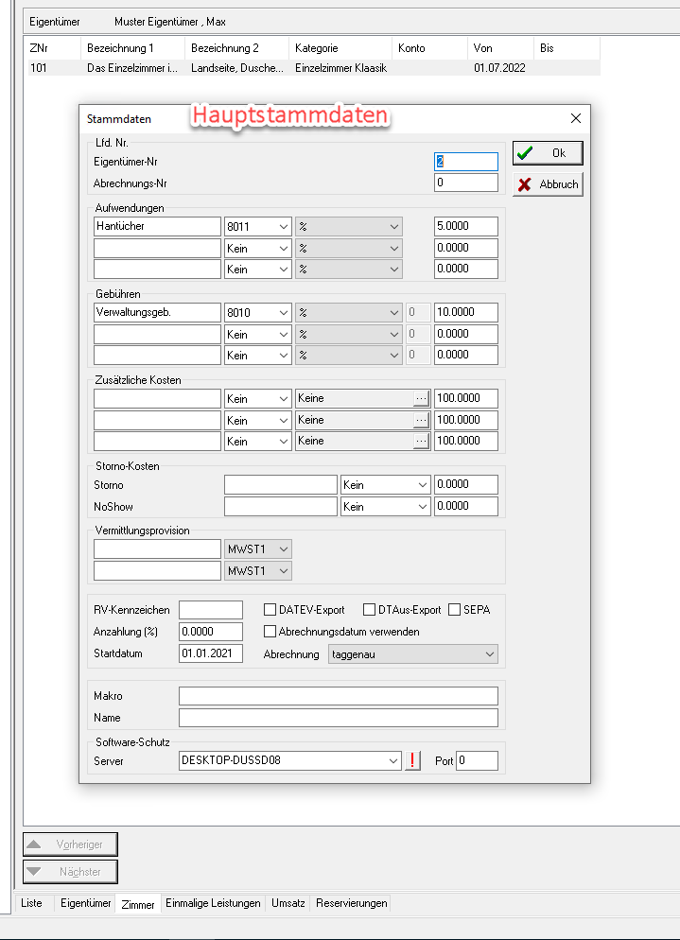Screen dimensions: 680x940
Task: Click the Einzelzimmer Klaasik cell
Action: (340, 68)
